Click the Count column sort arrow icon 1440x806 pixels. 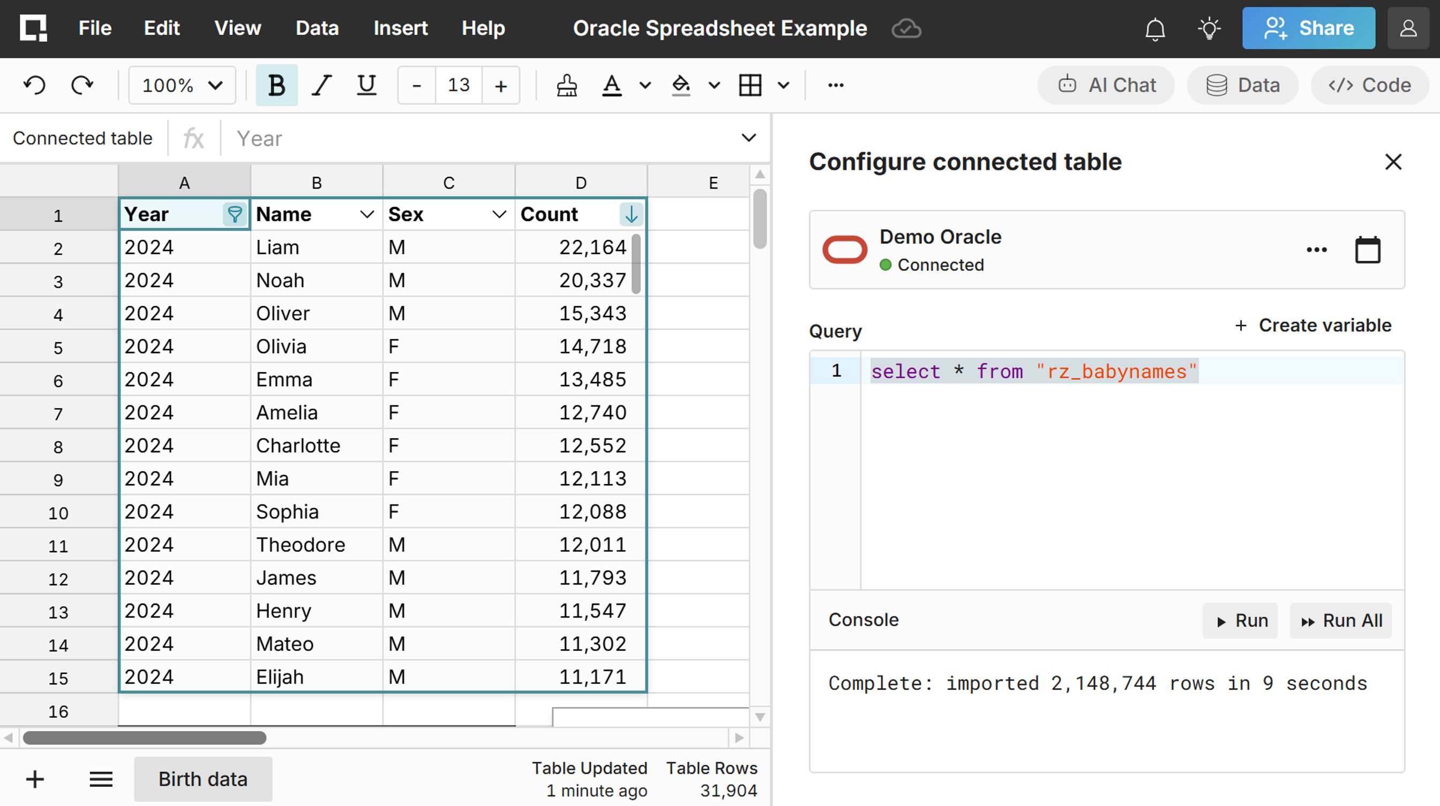(631, 214)
